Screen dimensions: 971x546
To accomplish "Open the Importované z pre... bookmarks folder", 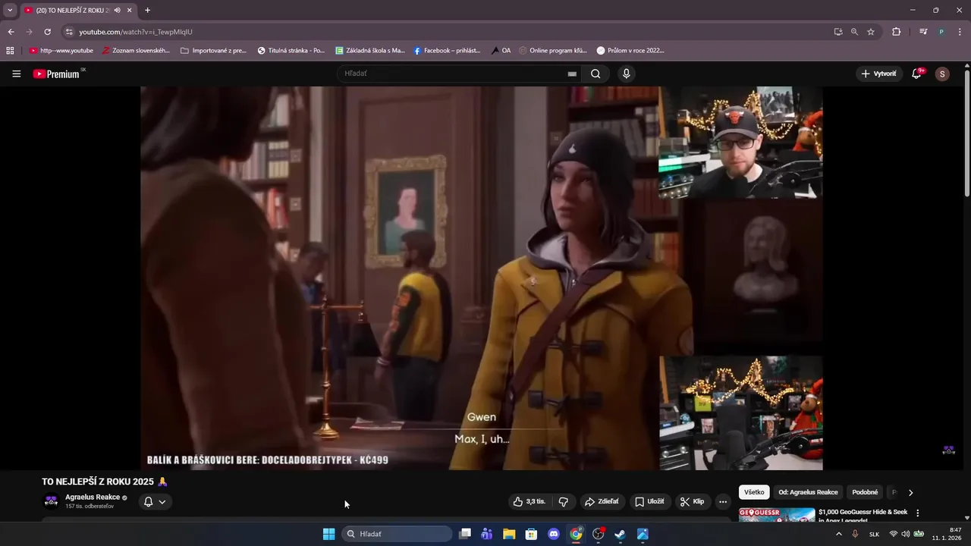I will tap(213, 51).
